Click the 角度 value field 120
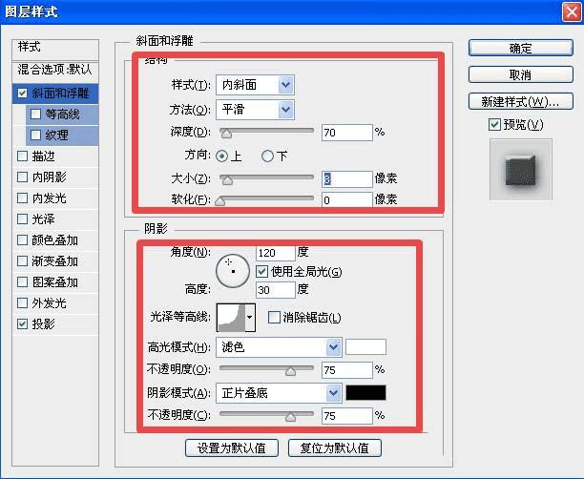The image size is (584, 479). click(276, 253)
